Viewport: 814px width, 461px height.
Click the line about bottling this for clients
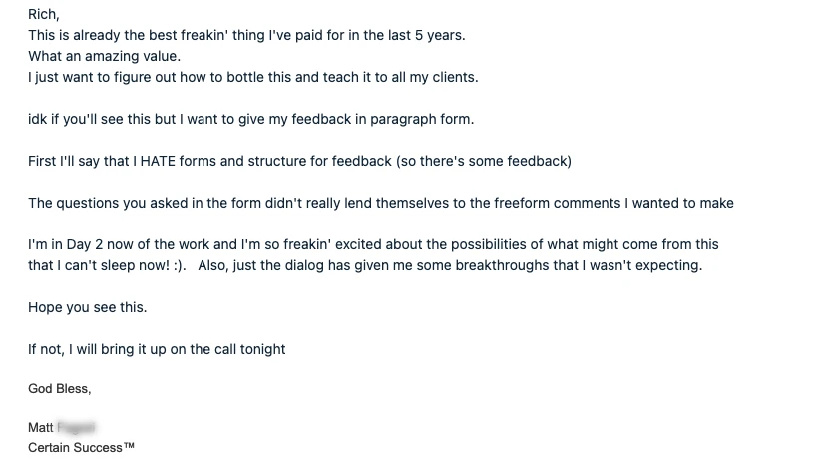[253, 77]
